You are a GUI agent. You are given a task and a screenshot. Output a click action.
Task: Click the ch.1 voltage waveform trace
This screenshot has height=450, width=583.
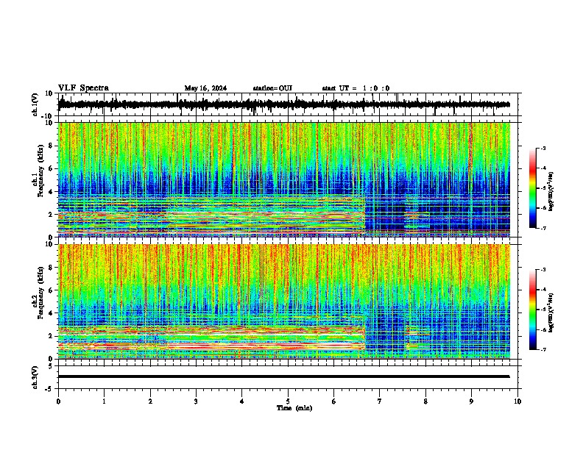click(284, 104)
